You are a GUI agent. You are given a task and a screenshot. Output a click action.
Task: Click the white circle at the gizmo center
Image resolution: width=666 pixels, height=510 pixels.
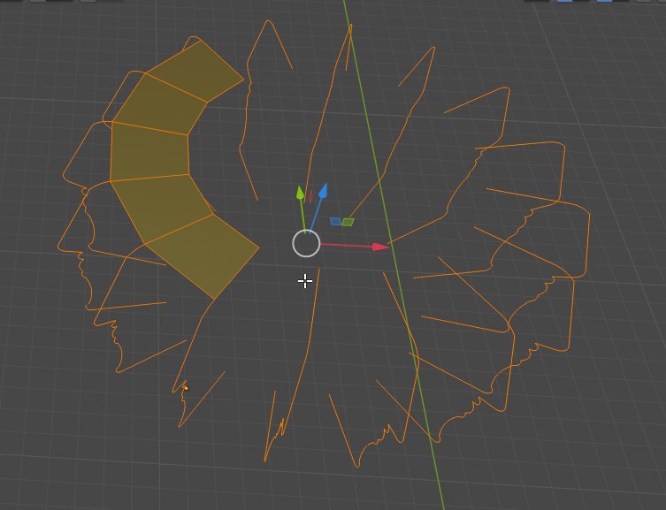click(x=306, y=244)
